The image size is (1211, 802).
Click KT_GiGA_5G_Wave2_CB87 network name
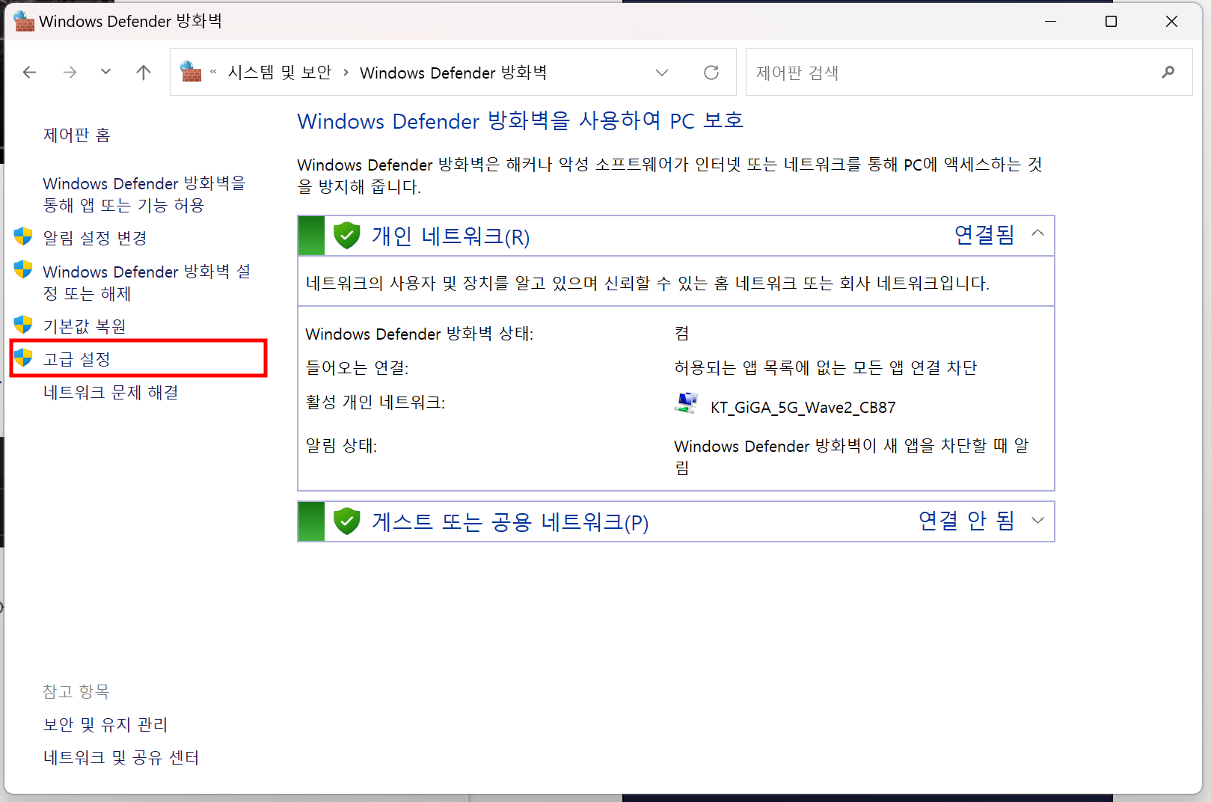(x=803, y=408)
